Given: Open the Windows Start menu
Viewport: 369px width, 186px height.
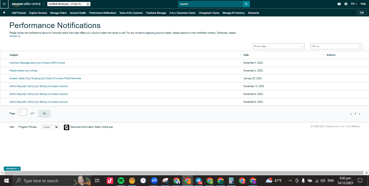Looking at the screenshot, I should 6,181.
